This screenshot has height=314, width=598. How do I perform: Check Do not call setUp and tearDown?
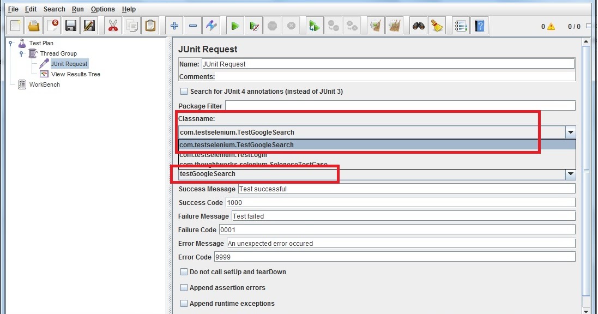click(x=184, y=271)
